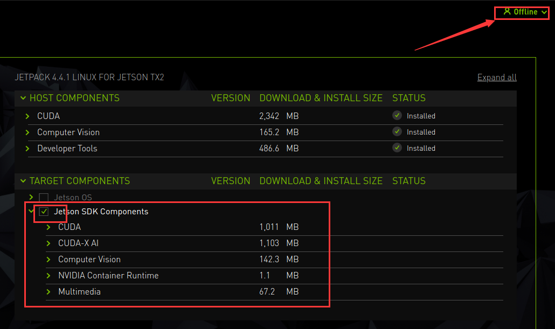Click the 1,011 MB size value
The height and width of the screenshot is (329, 555).
click(x=279, y=227)
